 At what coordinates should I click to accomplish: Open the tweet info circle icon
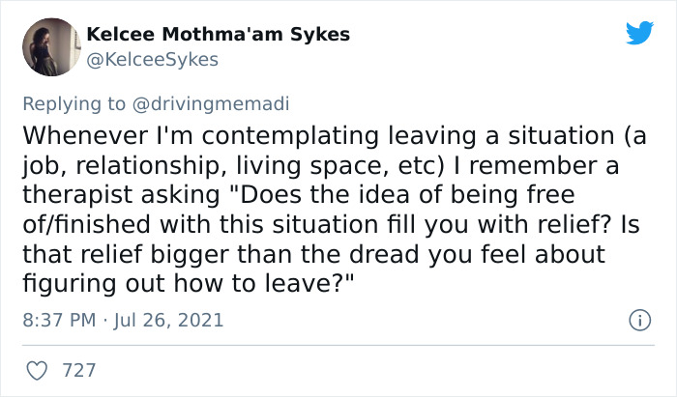638,319
